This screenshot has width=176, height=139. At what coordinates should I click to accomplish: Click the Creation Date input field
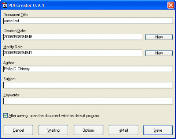73,37
